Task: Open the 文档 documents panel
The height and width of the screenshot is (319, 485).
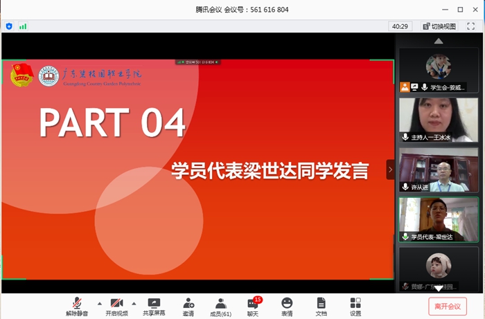Action: click(321, 307)
